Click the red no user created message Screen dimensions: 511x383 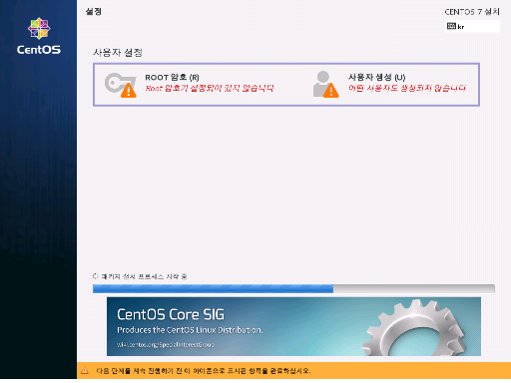pyautogui.click(x=407, y=88)
